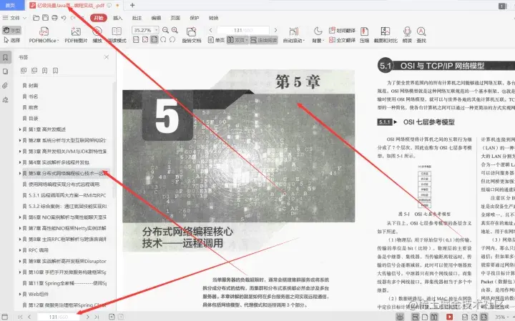Jump to last page in status bar

(x=97, y=317)
